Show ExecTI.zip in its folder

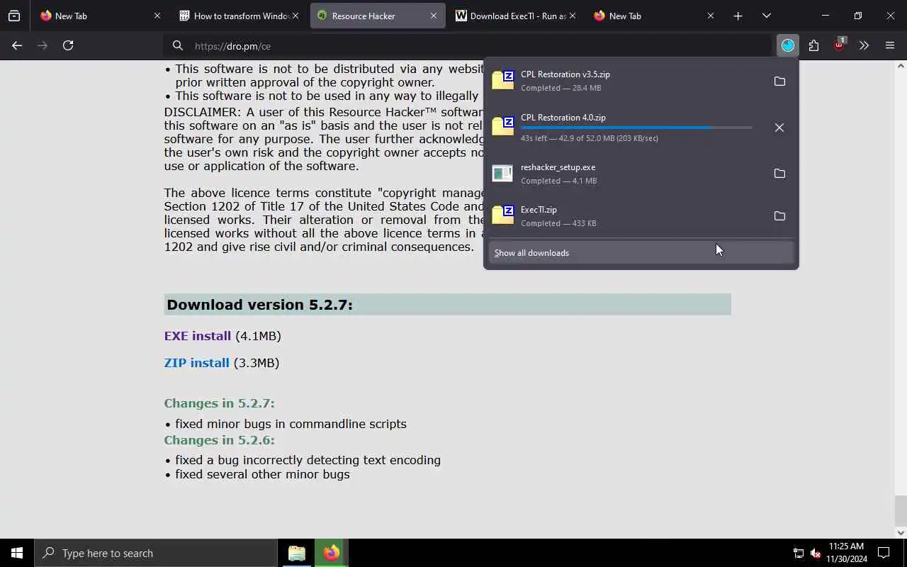pos(779,216)
